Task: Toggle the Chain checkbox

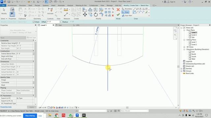Action: [x=34, y=22]
